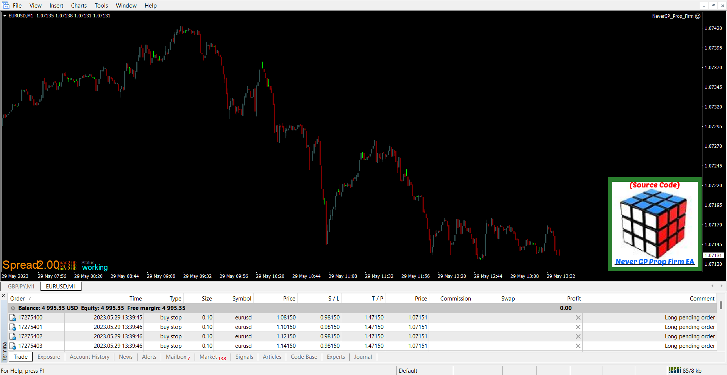Screen dimensions: 727x375
Task: Open the Charts menu
Action: tap(79, 6)
